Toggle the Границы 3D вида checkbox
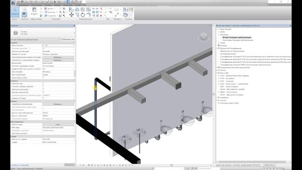This screenshot has width=302, height=170. point(43,98)
